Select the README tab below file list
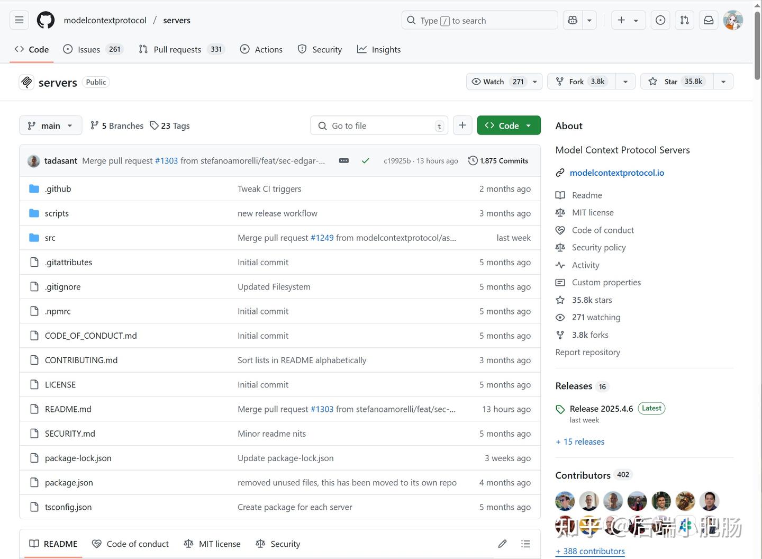This screenshot has height=559, width=762. pos(53,544)
